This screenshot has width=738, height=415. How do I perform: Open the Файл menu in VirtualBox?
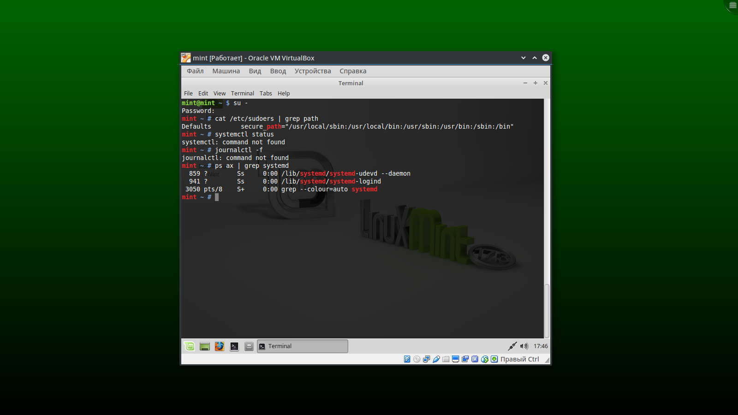pos(195,71)
